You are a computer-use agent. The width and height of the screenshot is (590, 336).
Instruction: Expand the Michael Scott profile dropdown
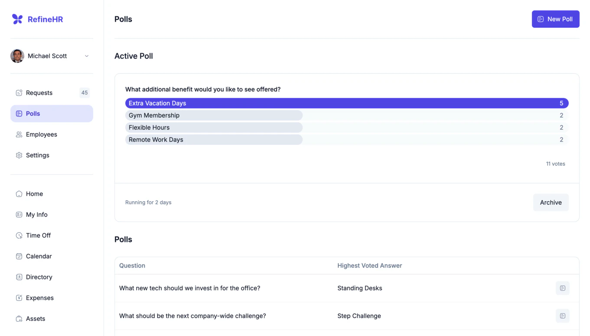pos(86,55)
